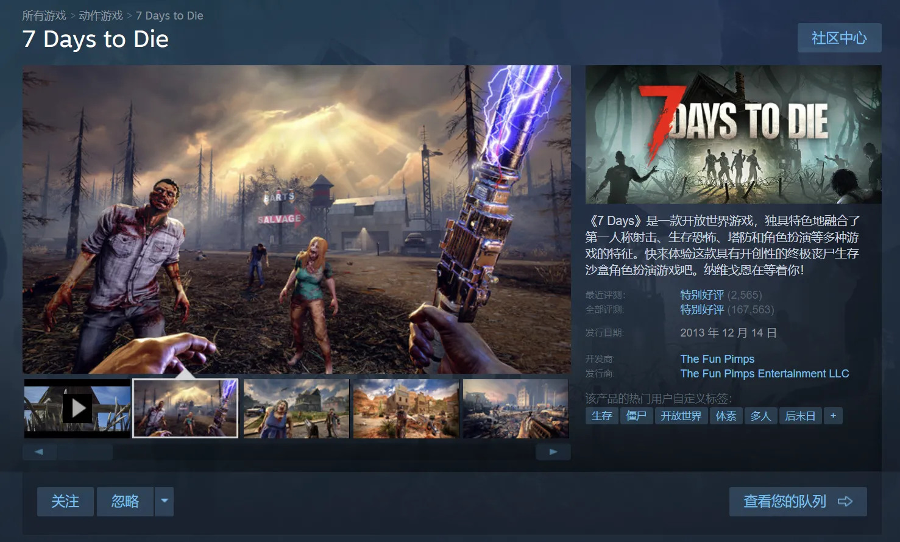Select the desert town screenshot thumbnail
This screenshot has height=542, width=900.
point(406,408)
